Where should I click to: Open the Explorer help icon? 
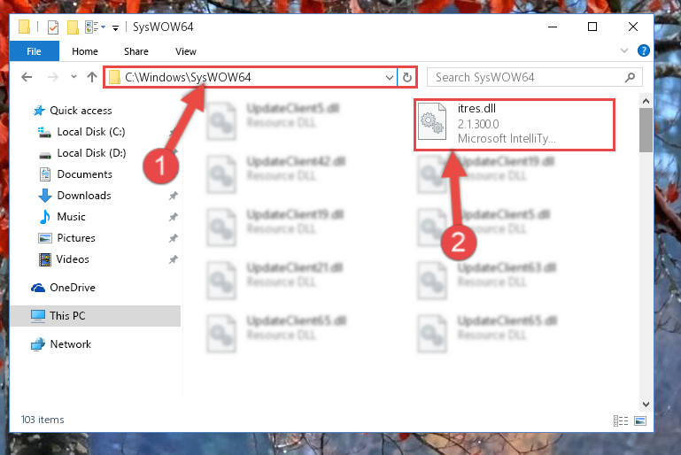643,50
